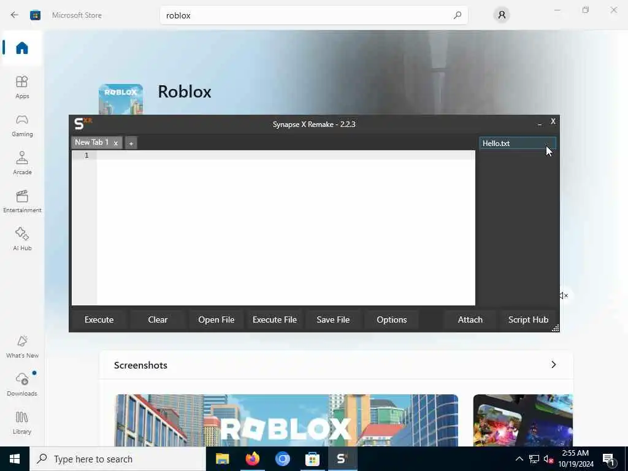Click the Attach button
628x471 pixels.
tap(470, 320)
